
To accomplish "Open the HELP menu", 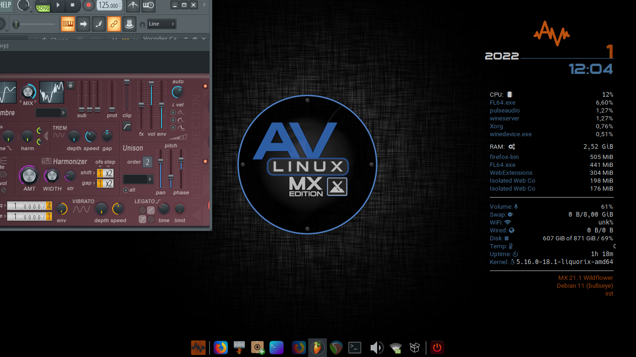I will [6, 5].
